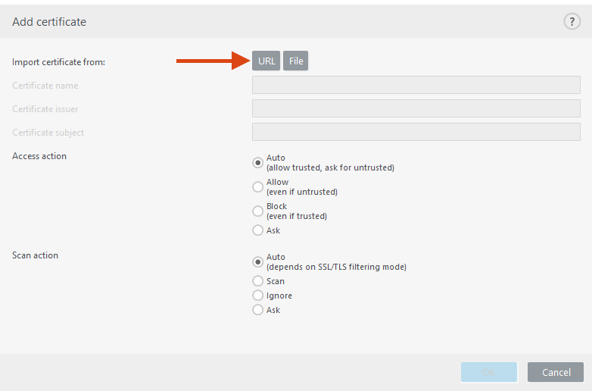Click the Certificate name field

coord(416,86)
